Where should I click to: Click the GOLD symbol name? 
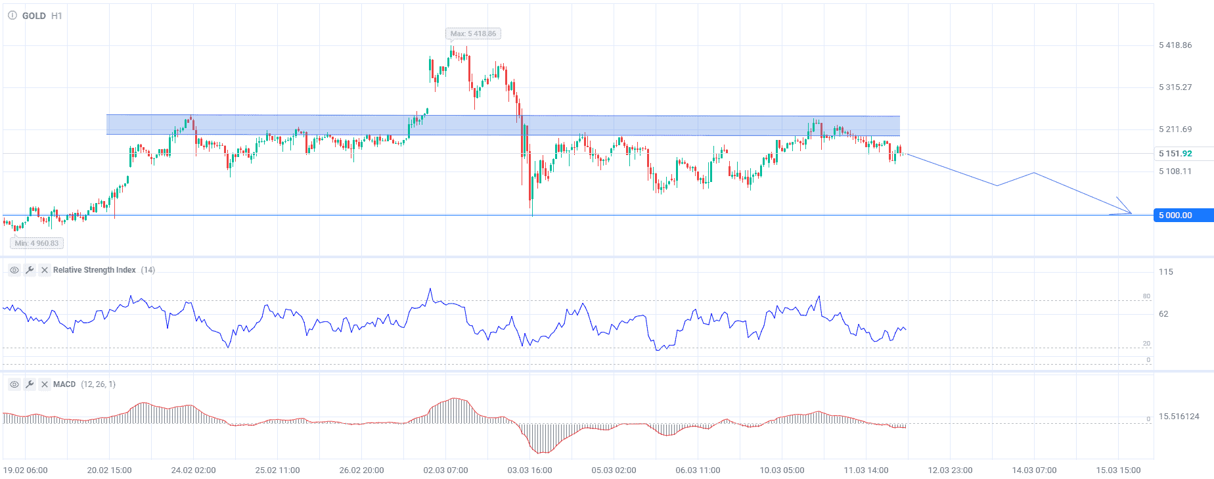tap(34, 16)
